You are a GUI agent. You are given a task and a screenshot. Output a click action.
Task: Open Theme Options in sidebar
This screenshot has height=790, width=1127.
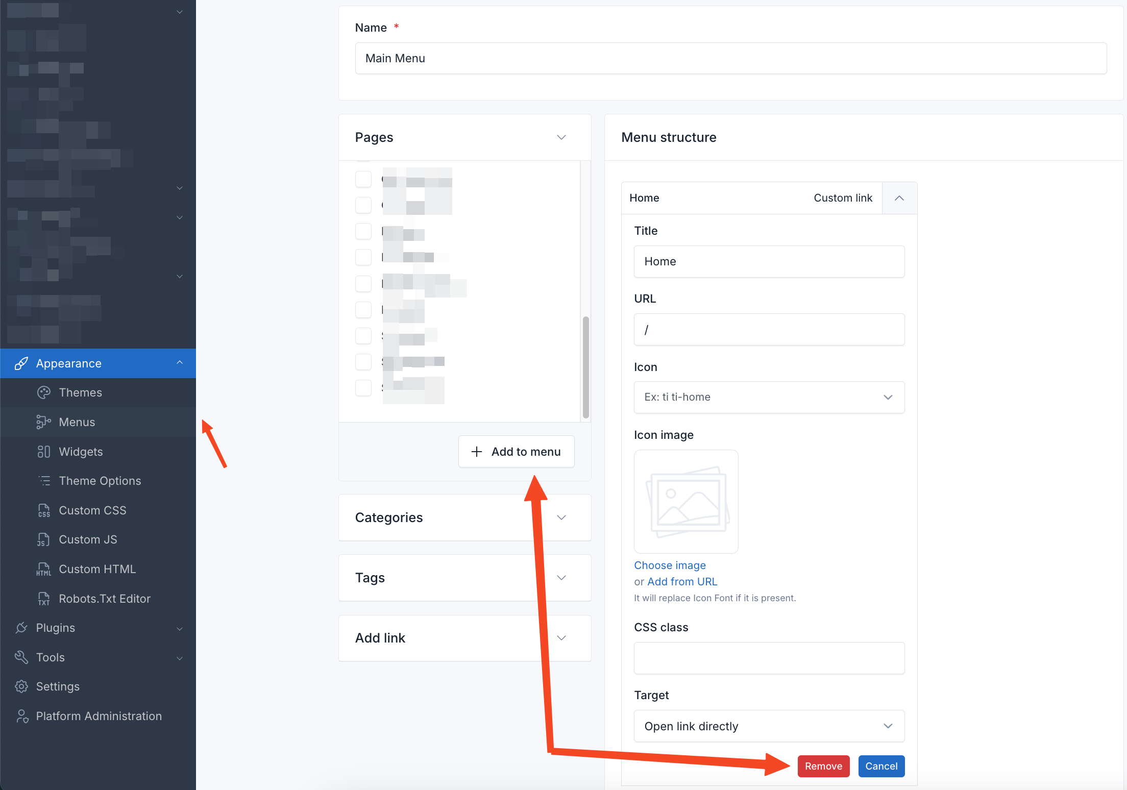coord(98,481)
